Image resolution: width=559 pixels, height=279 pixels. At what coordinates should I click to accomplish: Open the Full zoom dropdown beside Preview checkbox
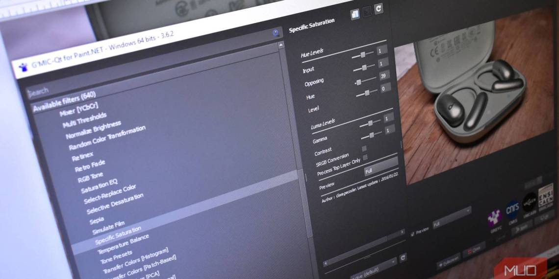452,218
